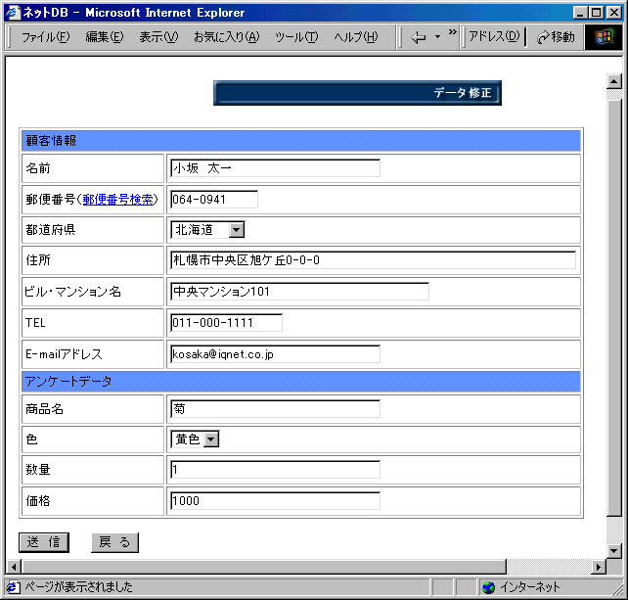Click the E-mailアドレス input field
628x600 pixels.
(275, 354)
